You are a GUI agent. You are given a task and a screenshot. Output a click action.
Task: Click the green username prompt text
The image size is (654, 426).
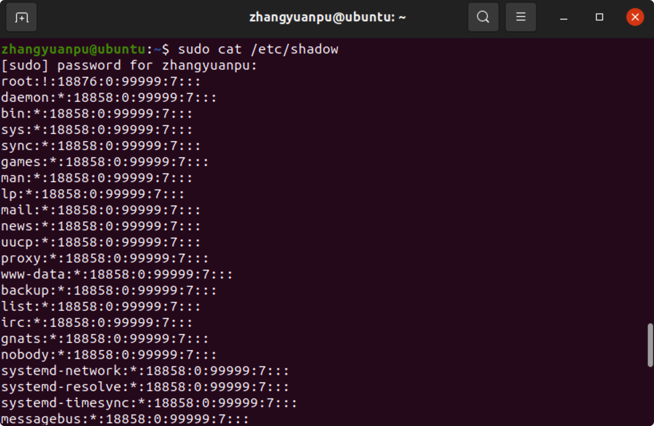[x=73, y=49]
